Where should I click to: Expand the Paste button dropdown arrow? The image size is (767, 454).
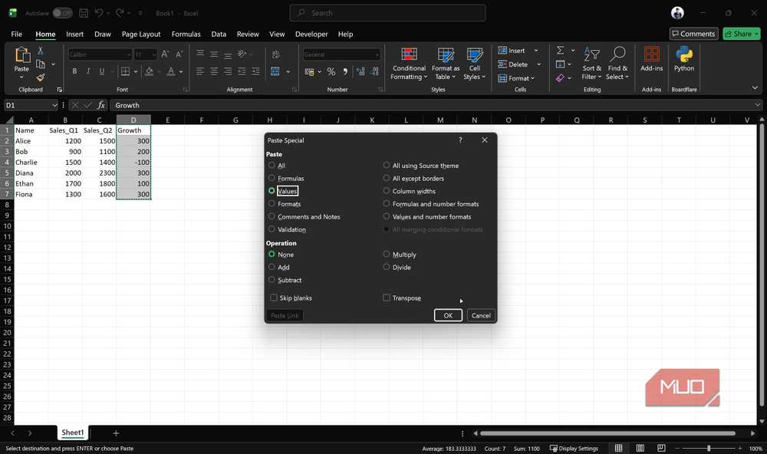tap(21, 77)
